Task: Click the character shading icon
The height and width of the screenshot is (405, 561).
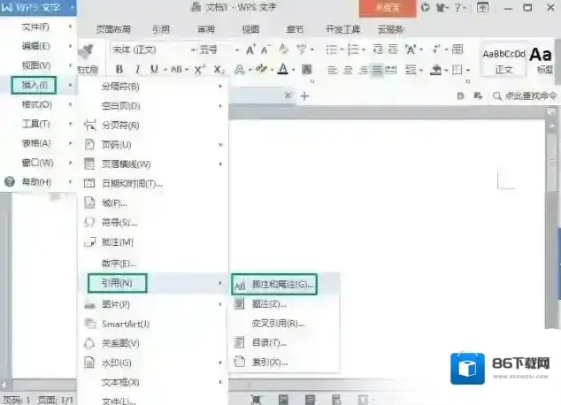Action: click(307, 69)
